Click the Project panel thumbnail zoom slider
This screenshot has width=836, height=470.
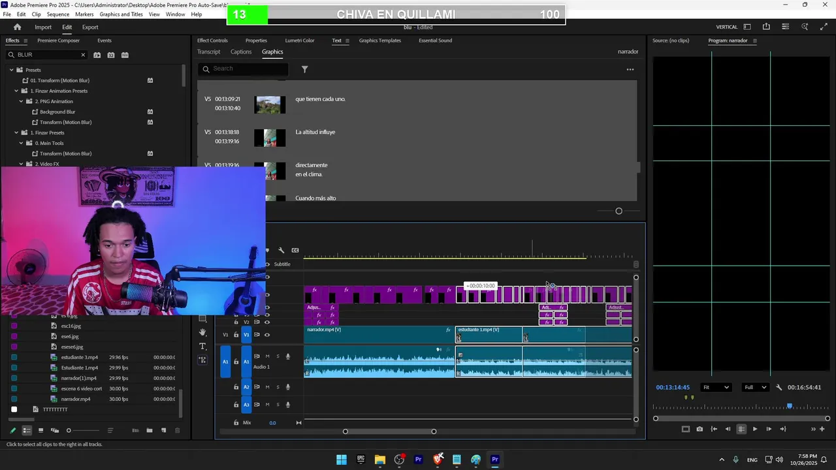69,430
